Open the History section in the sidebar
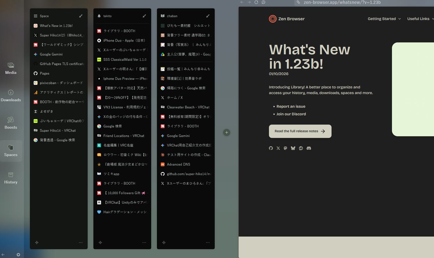The height and width of the screenshot is (258, 434). coord(11,178)
